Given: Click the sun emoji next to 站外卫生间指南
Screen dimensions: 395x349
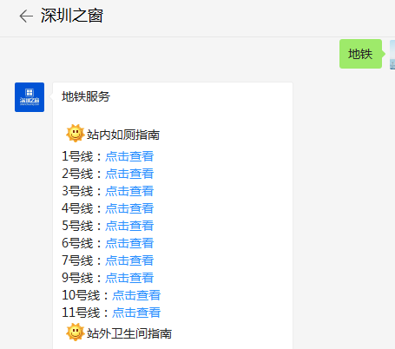Looking at the screenshot, I should (x=76, y=332).
